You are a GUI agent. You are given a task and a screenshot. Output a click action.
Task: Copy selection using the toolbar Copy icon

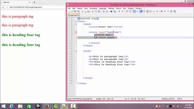coord(96,12)
